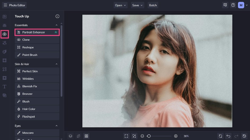Open the Effects sparkle sidebar icon
The height and width of the screenshot is (140, 250).
click(5, 43)
